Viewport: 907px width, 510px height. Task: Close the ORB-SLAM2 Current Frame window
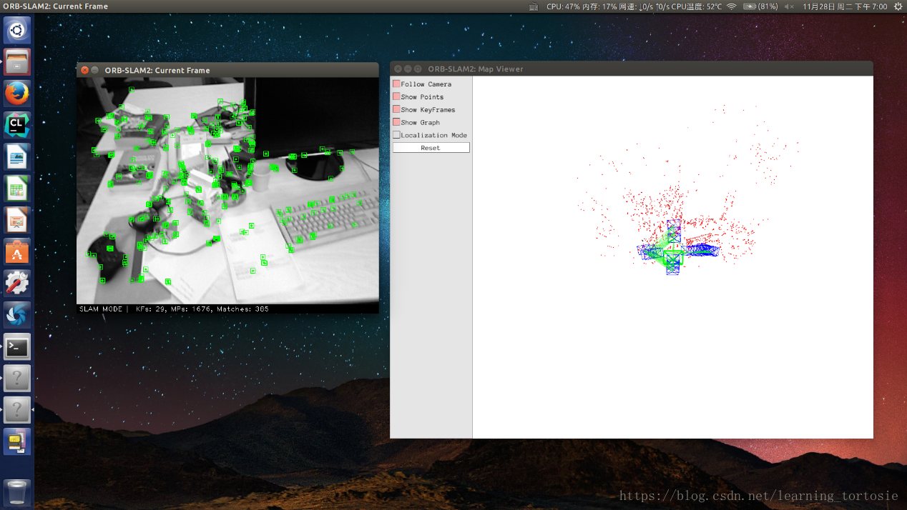[x=84, y=70]
